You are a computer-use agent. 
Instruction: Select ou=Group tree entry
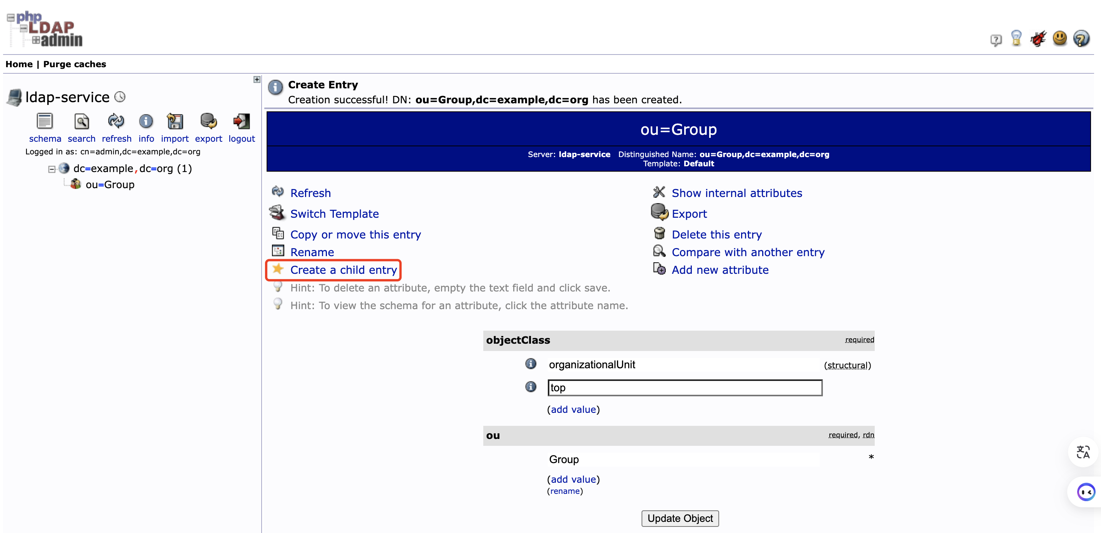coord(109,184)
